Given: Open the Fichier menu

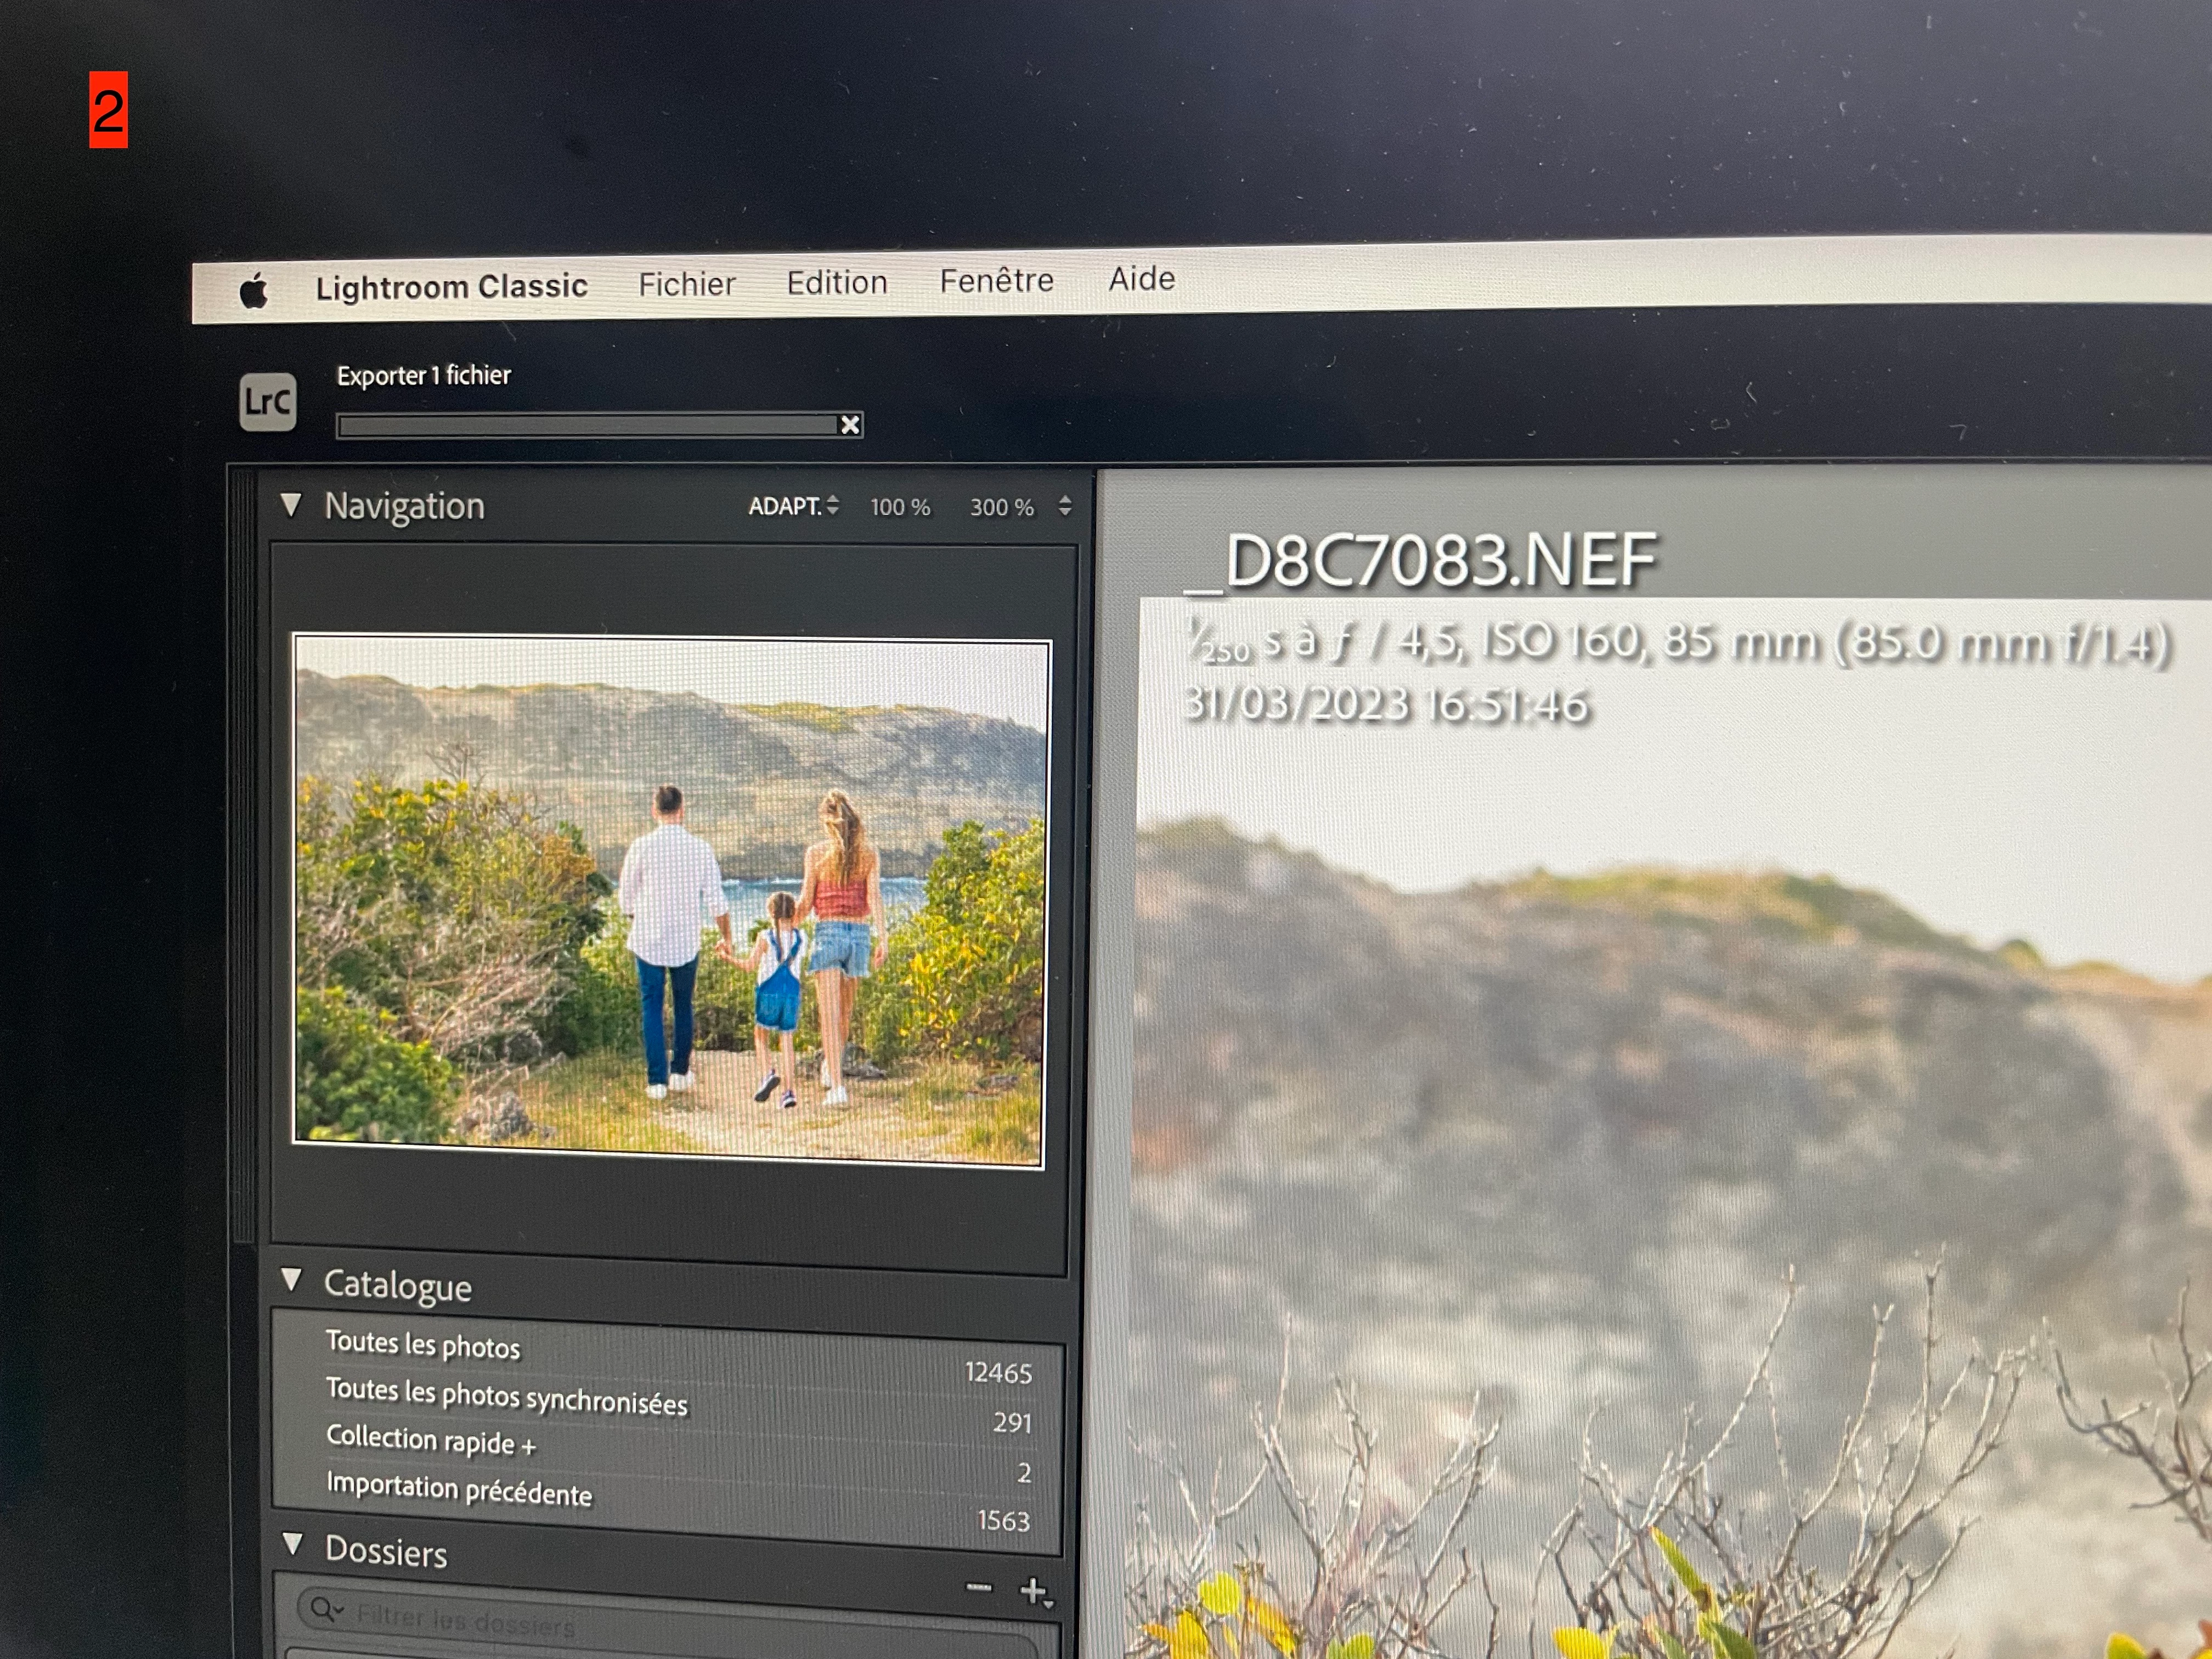Looking at the screenshot, I should tap(686, 285).
